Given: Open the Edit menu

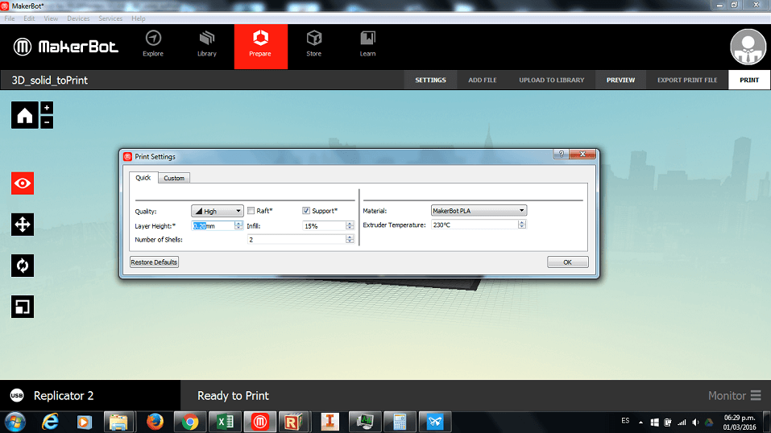Looking at the screenshot, I should (x=29, y=19).
